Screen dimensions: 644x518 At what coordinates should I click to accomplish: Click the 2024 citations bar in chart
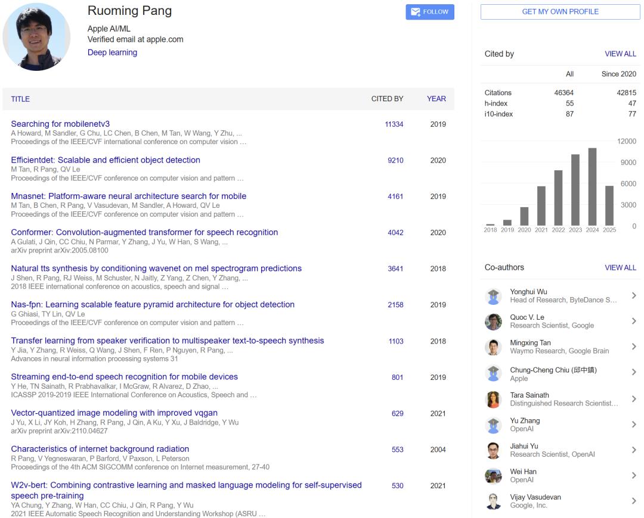pos(592,186)
